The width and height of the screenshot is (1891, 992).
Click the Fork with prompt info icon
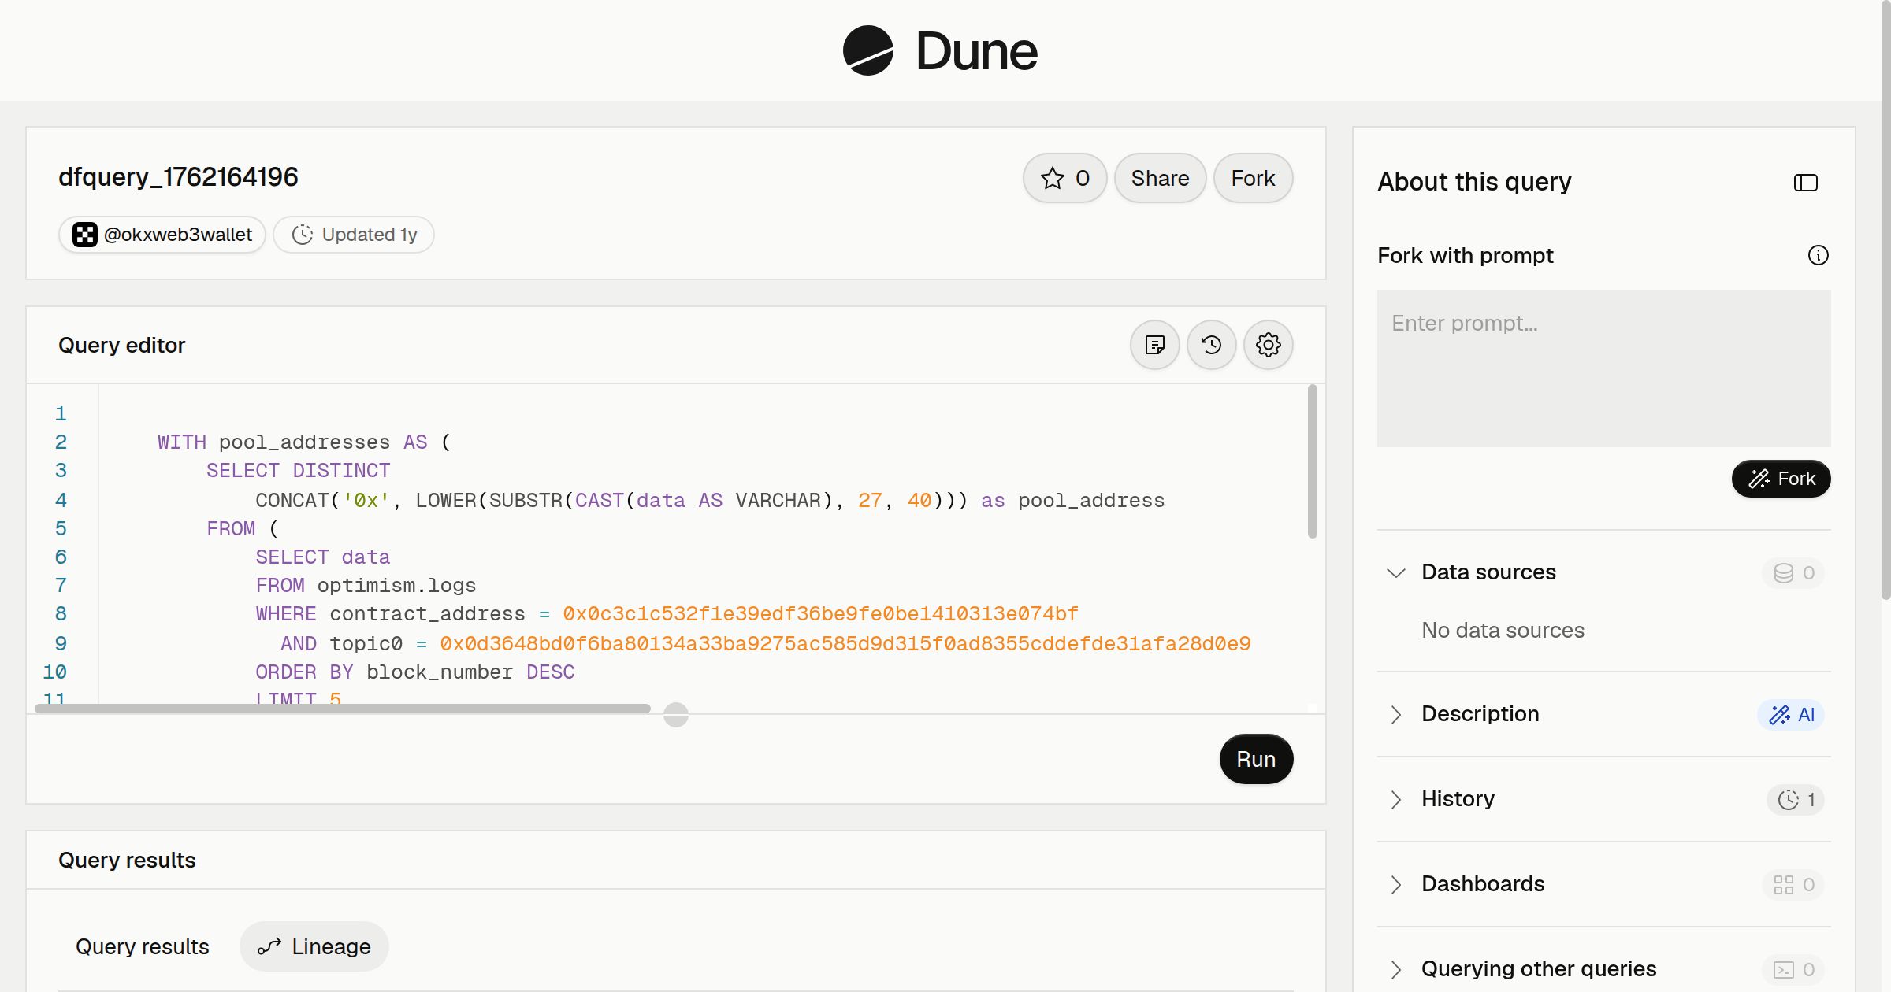point(1818,255)
